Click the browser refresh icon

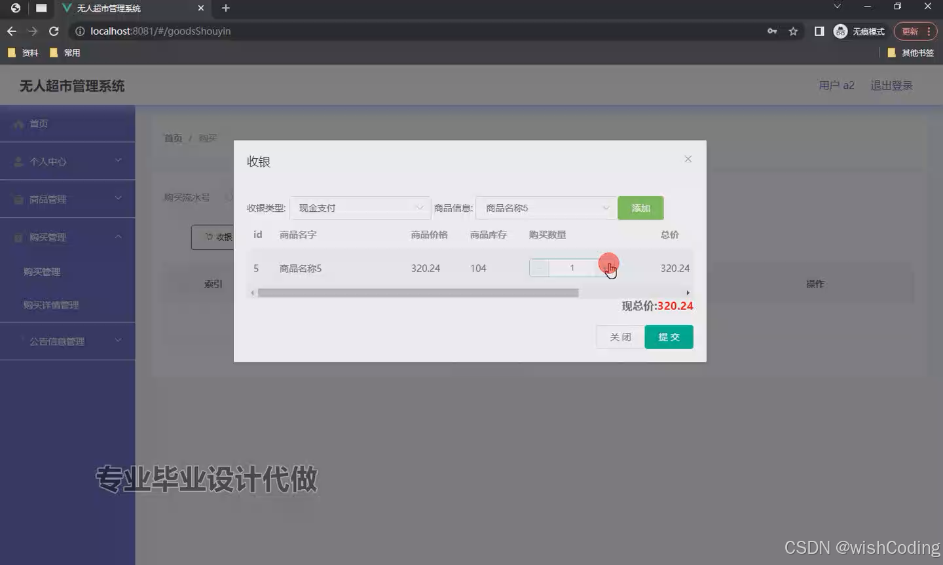pos(54,31)
